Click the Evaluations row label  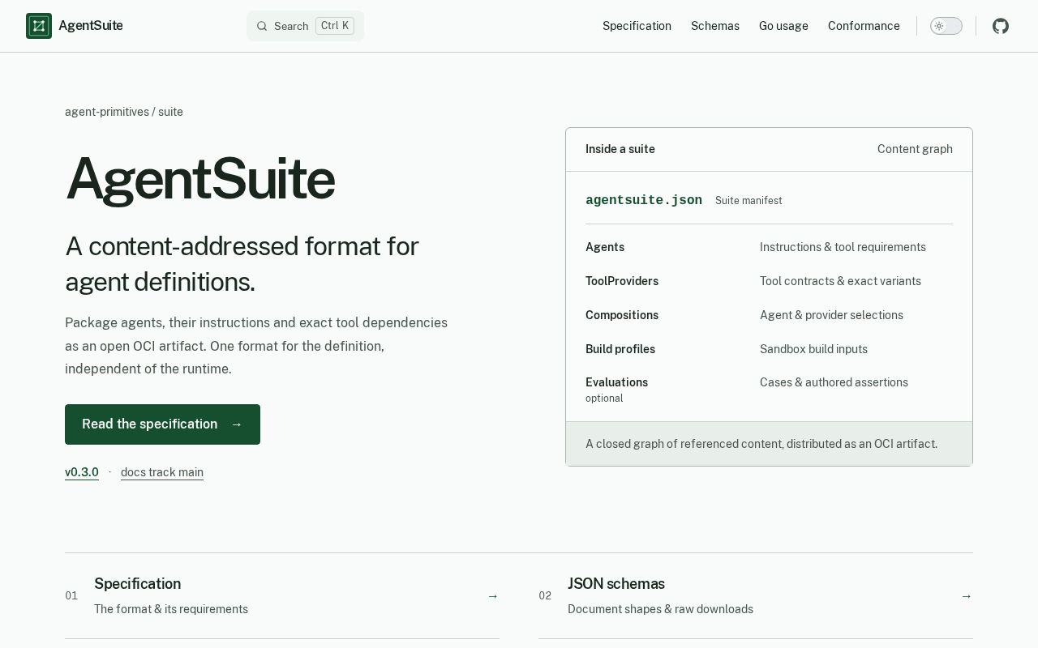[616, 382]
